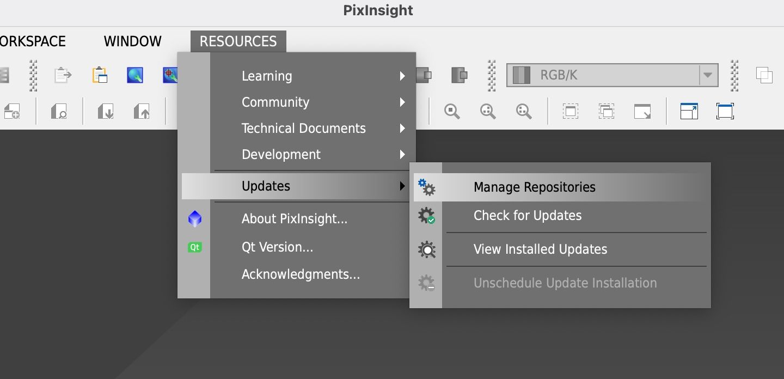Click the green Qt logo icon
The image size is (784, 379).
click(194, 247)
